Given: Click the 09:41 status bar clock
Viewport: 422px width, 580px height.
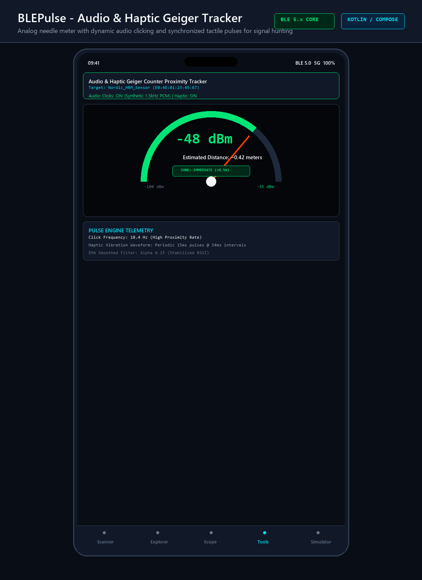Looking at the screenshot, I should [94, 63].
